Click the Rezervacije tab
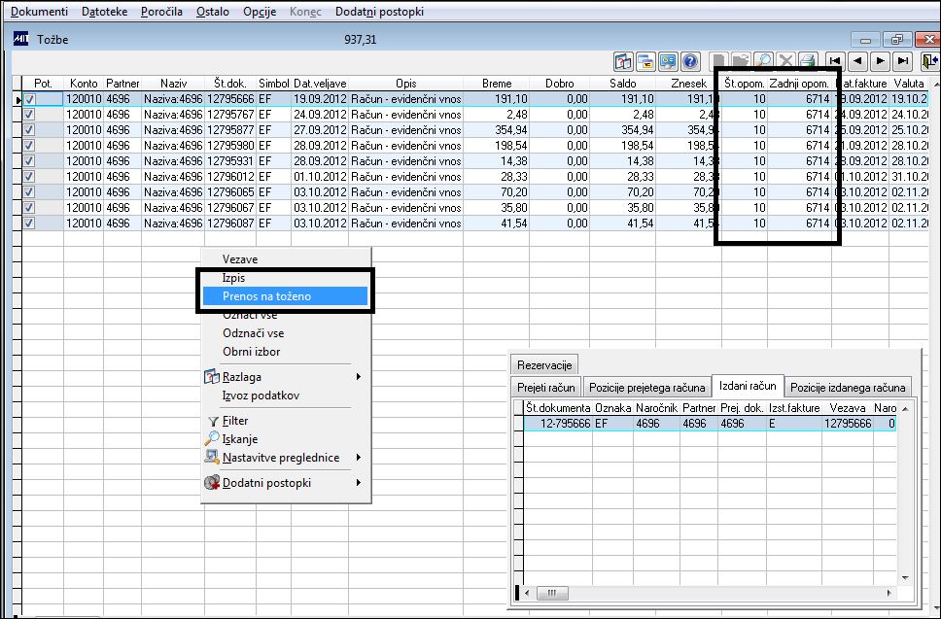The height and width of the screenshot is (619, 941). click(x=545, y=365)
